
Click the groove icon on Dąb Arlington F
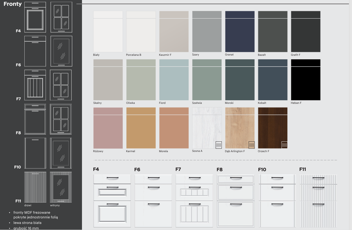click(251, 145)
